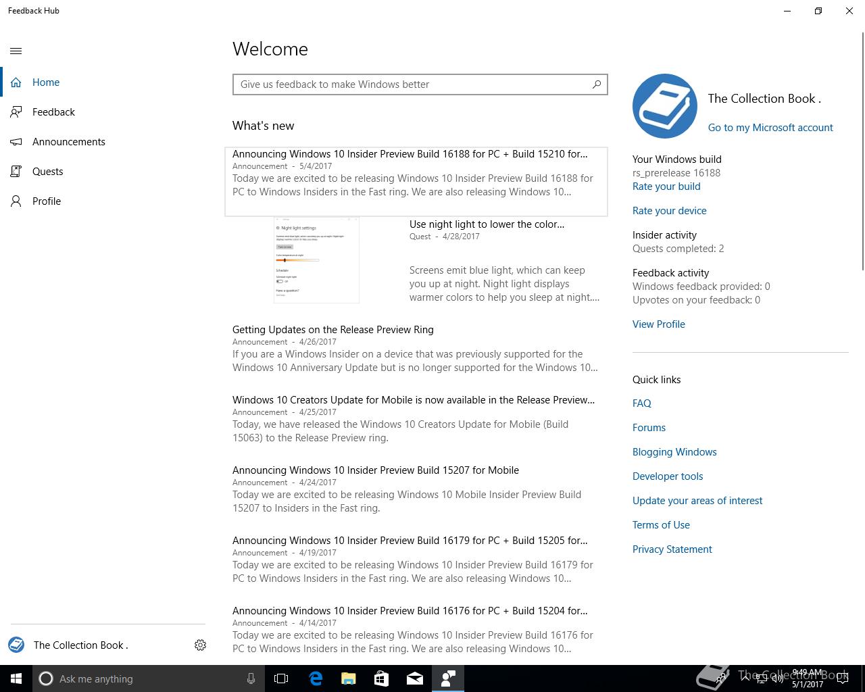This screenshot has width=865, height=692.
Task: Open Task View on taskbar
Action: [x=281, y=678]
